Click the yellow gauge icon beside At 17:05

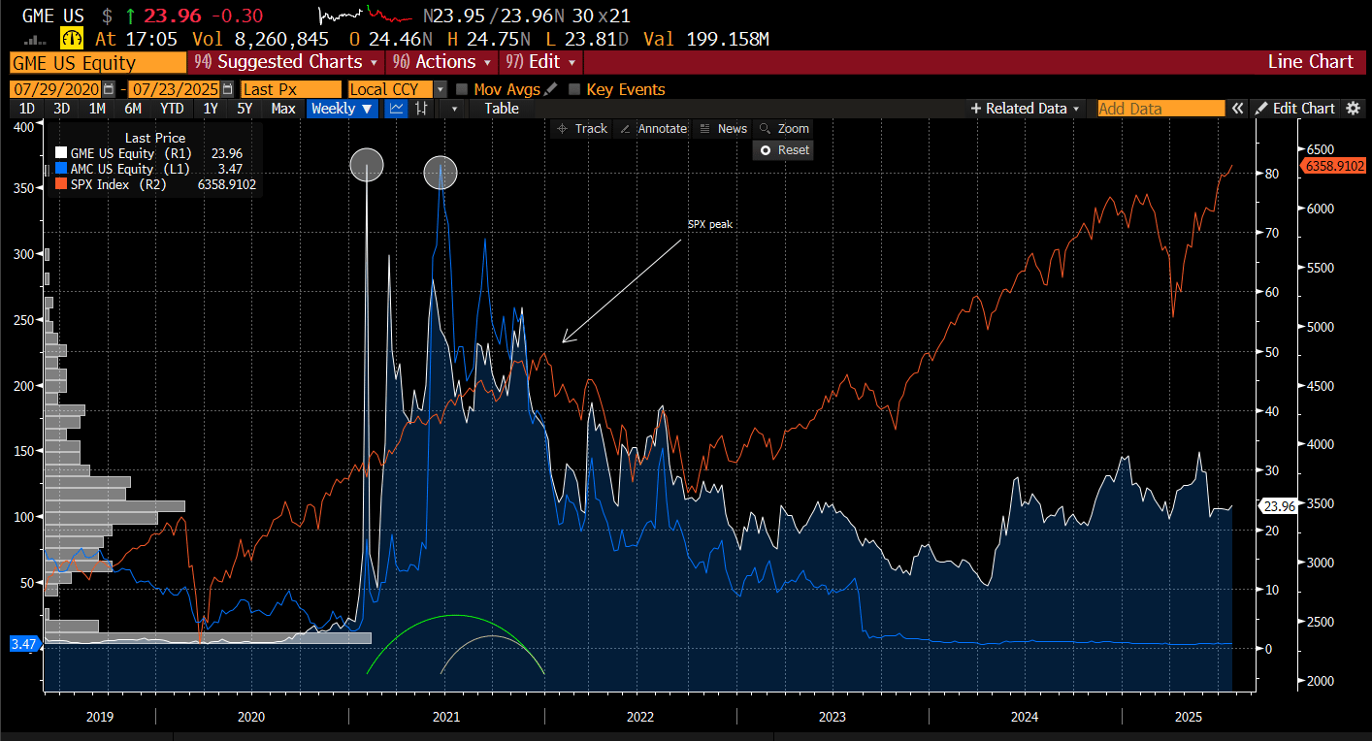pyautogui.click(x=73, y=39)
